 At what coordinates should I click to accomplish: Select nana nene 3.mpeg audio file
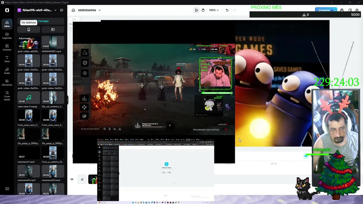point(29,97)
